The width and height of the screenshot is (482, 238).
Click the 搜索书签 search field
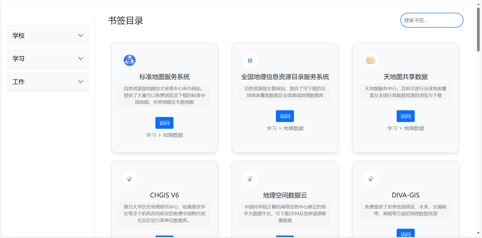[x=432, y=20]
